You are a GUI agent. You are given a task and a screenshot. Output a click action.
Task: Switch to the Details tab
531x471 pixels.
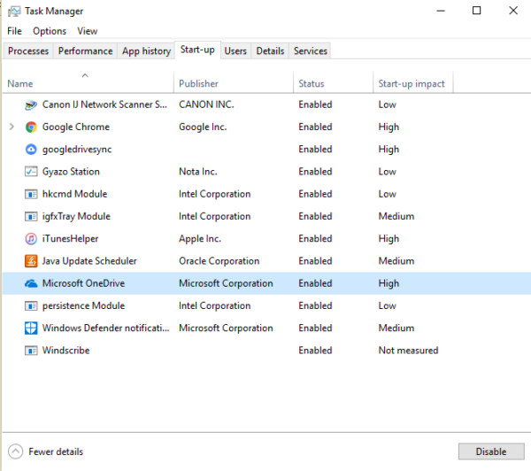tap(270, 50)
